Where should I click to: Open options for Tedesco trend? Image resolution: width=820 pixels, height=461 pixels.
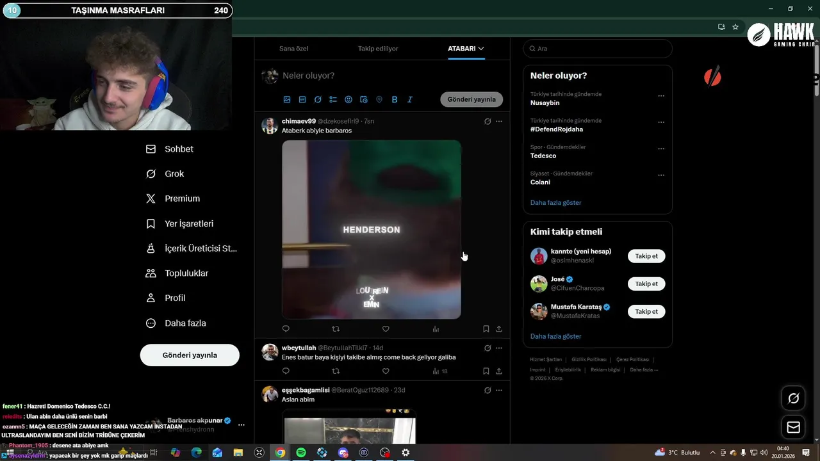[x=661, y=149]
